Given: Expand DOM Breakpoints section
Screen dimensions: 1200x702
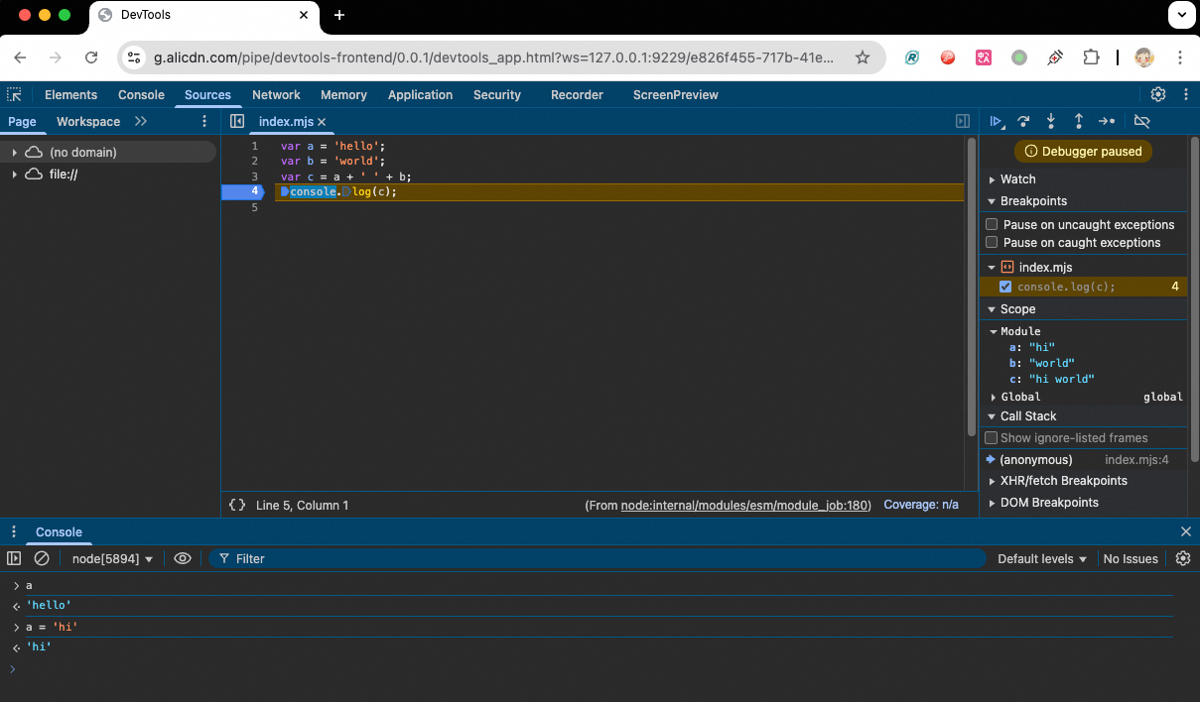Looking at the screenshot, I should pyautogui.click(x=993, y=503).
